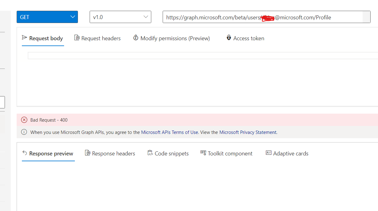This screenshot has width=378, height=211.
Task: Click the Modify permissions shield icon
Action: tap(136, 37)
